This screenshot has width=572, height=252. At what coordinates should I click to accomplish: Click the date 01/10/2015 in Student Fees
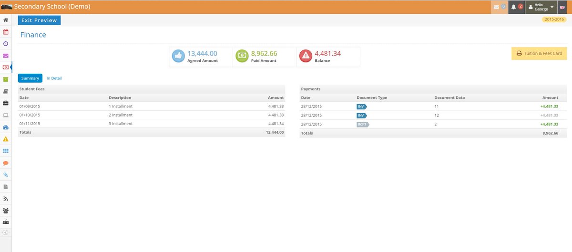tap(30, 115)
